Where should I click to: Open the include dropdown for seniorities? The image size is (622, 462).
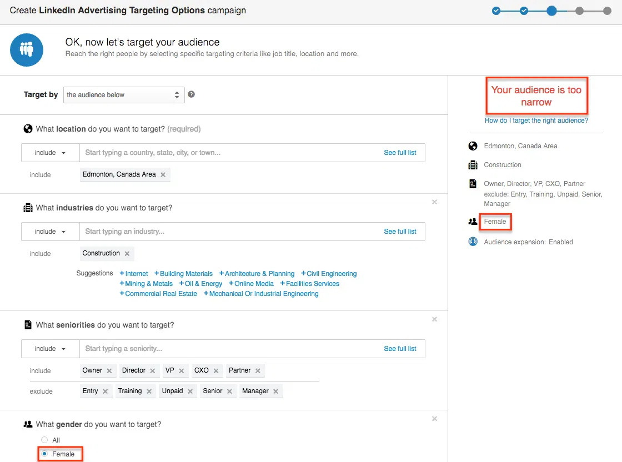[50, 348]
